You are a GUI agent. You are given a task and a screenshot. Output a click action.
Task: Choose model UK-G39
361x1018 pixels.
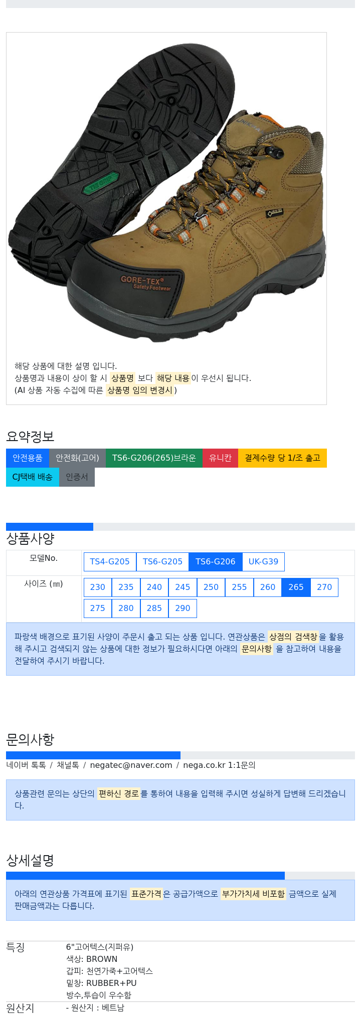tap(263, 562)
